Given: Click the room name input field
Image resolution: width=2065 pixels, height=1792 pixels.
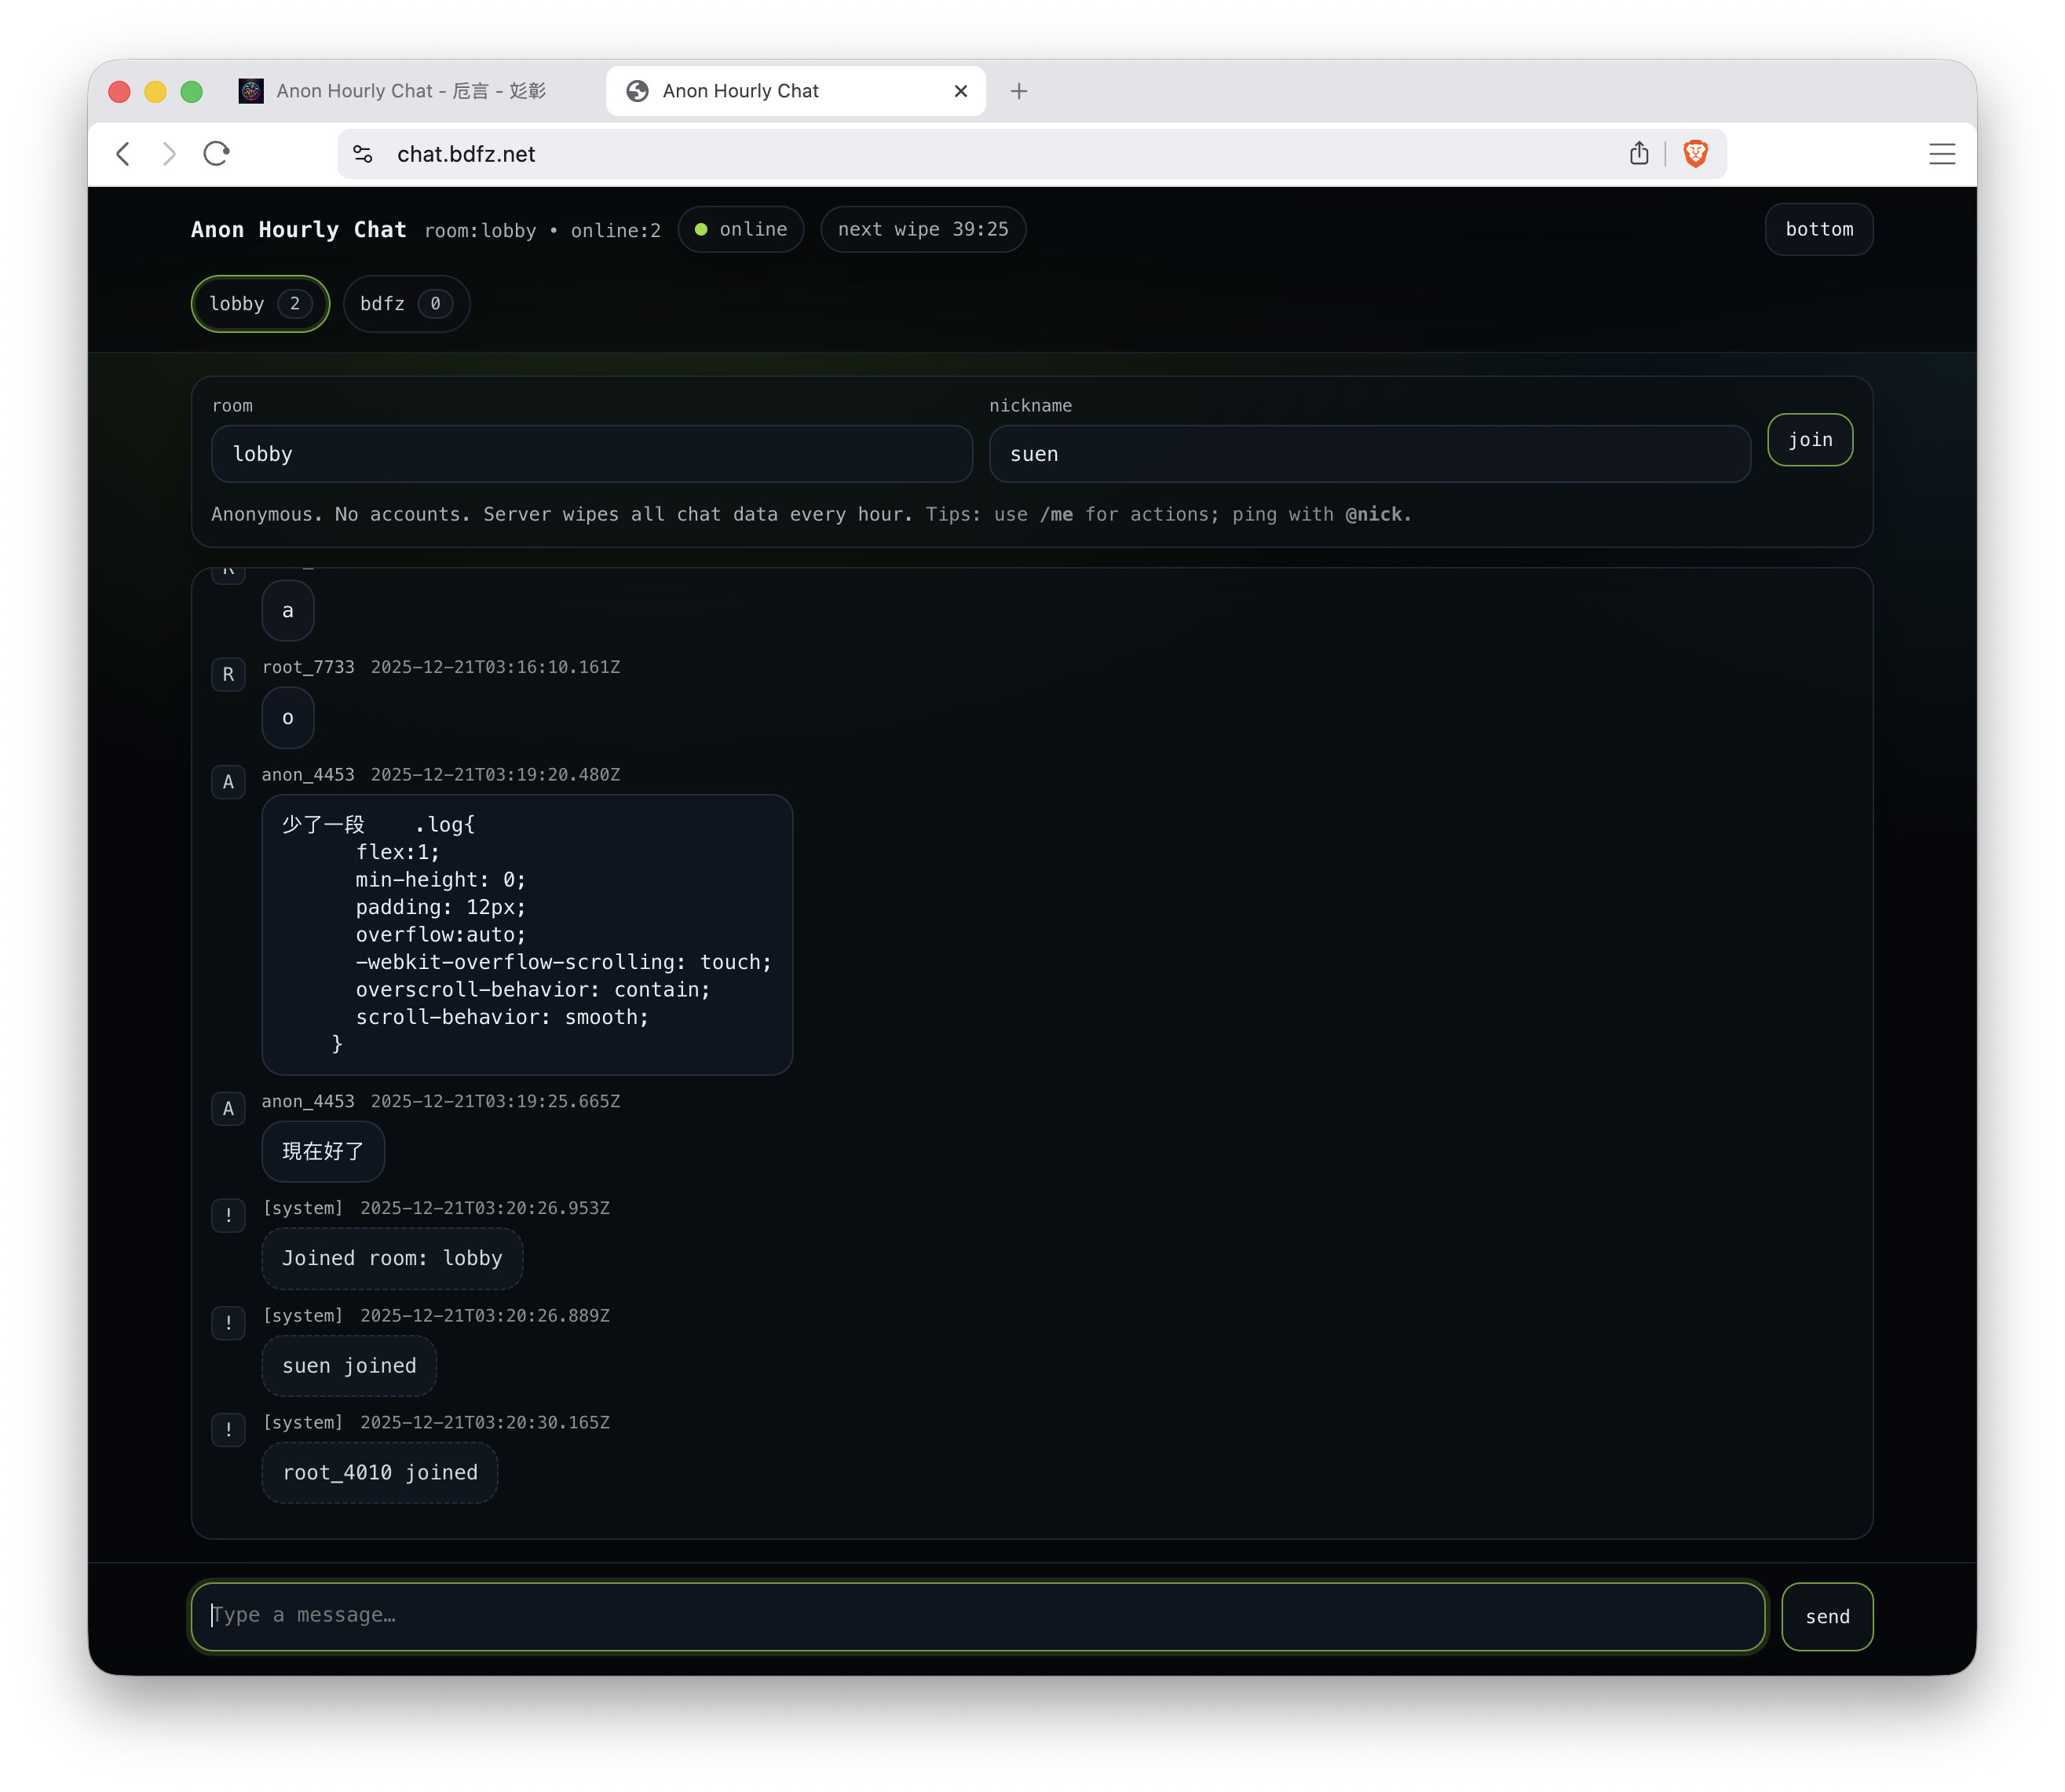Looking at the screenshot, I should (591, 454).
